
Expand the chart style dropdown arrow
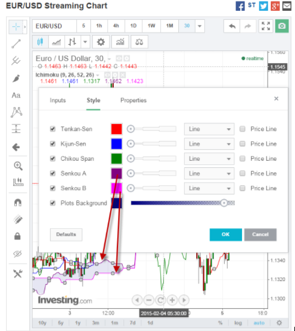pos(85,42)
